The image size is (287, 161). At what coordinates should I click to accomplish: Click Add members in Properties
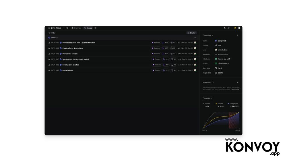click(x=221, y=55)
